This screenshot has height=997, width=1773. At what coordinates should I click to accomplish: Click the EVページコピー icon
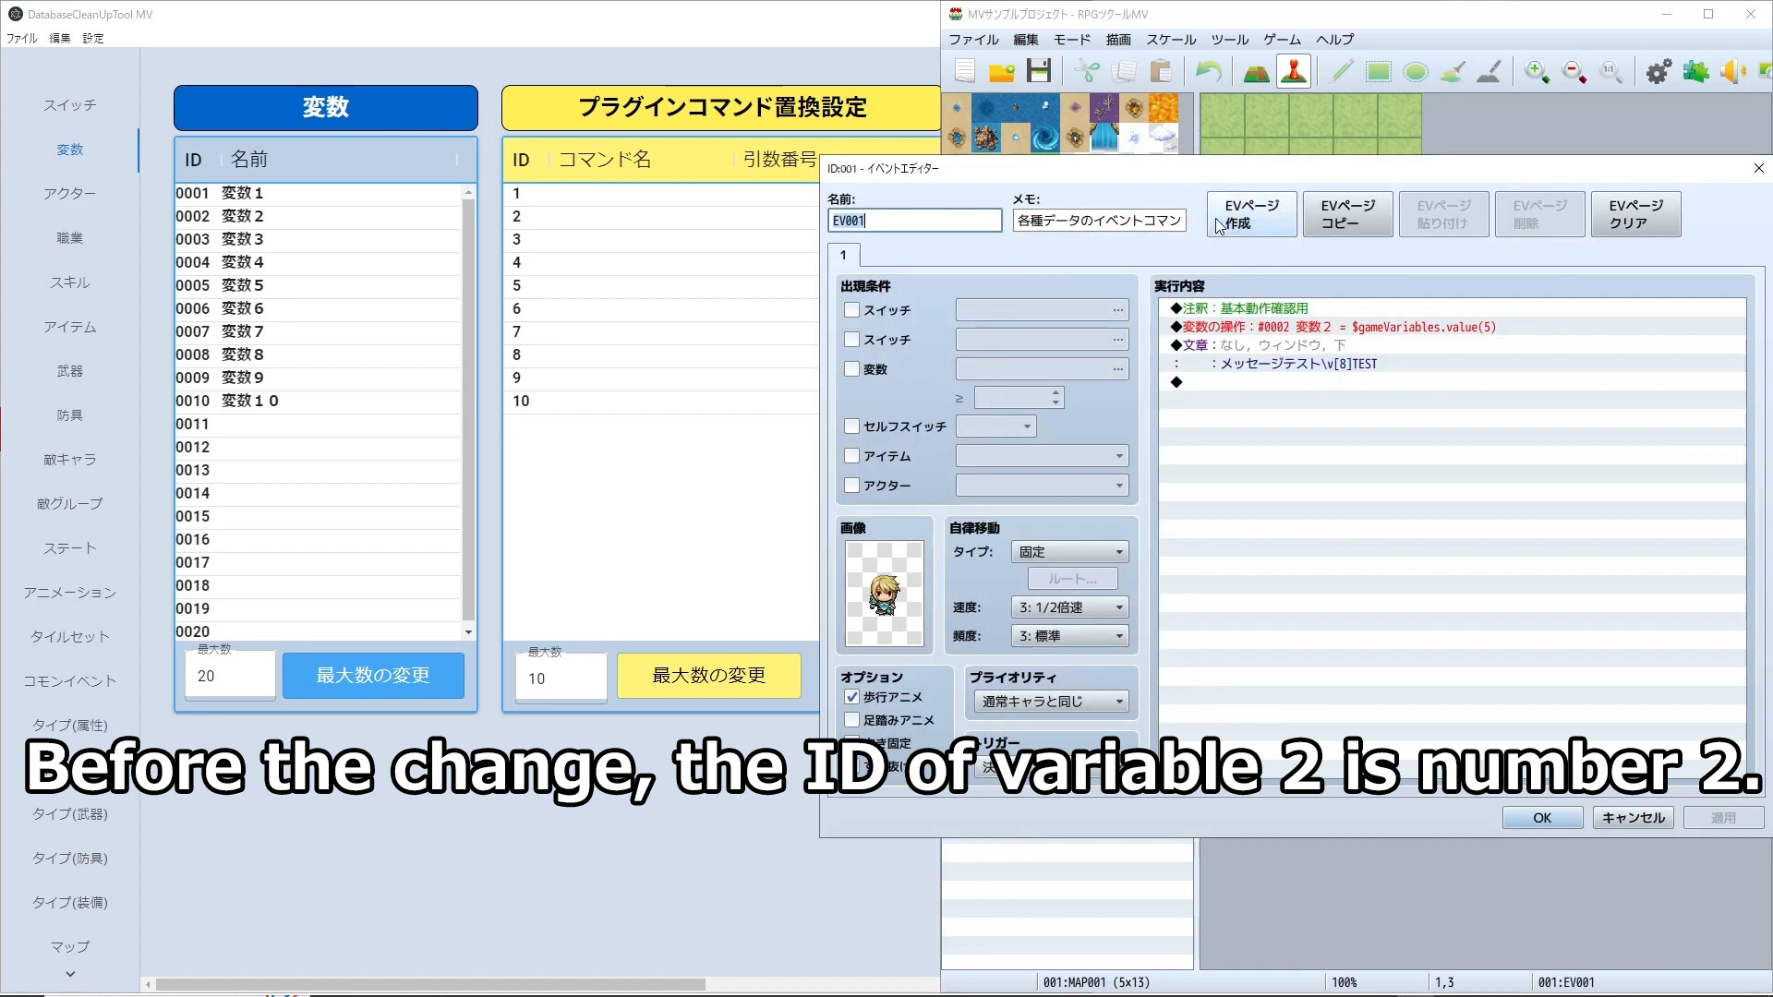1346,213
